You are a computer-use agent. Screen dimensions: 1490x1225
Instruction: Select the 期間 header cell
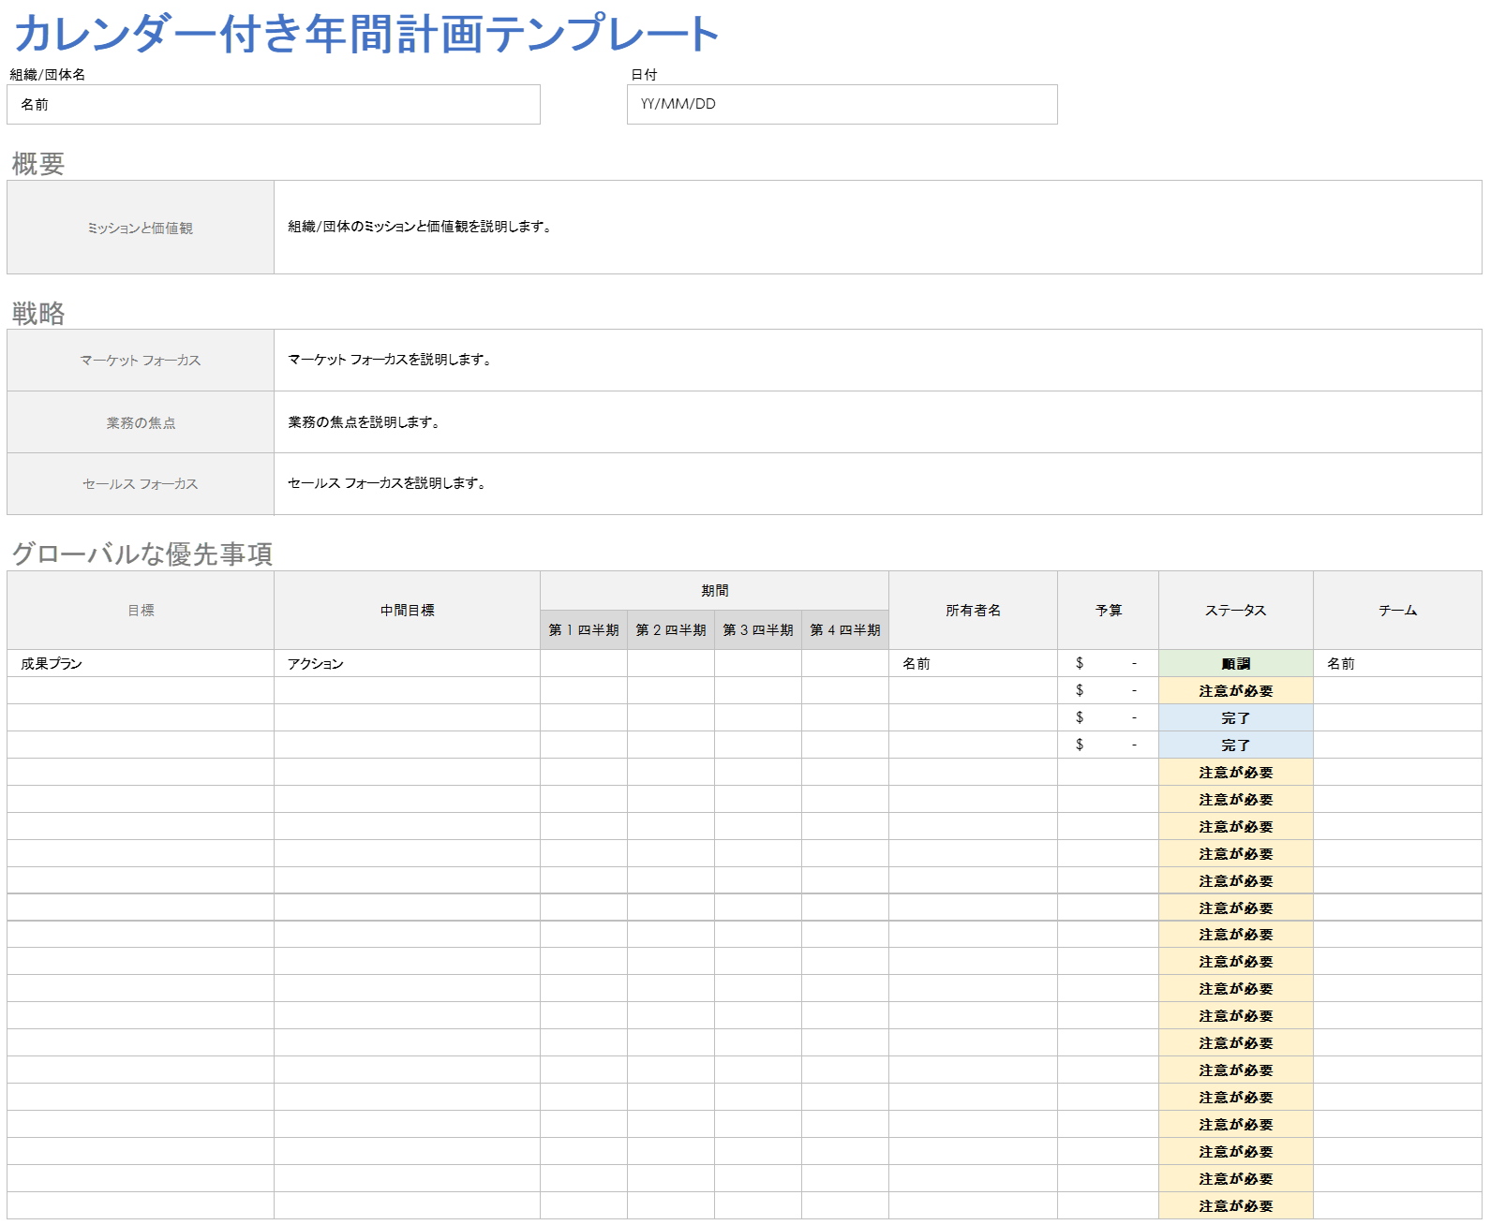(x=714, y=591)
